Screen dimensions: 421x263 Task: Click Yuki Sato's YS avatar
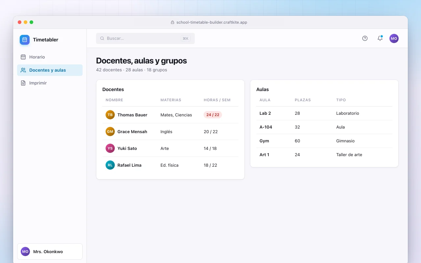tap(110, 148)
